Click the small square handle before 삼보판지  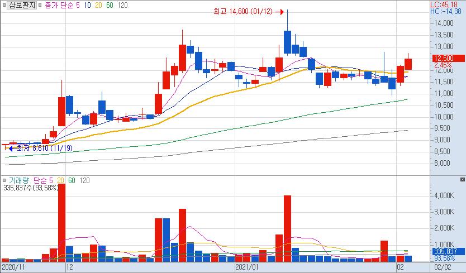tap(3, 5)
